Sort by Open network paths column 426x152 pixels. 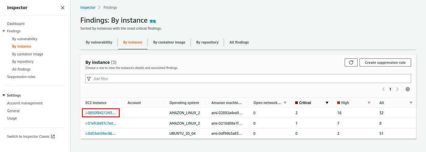285,103
